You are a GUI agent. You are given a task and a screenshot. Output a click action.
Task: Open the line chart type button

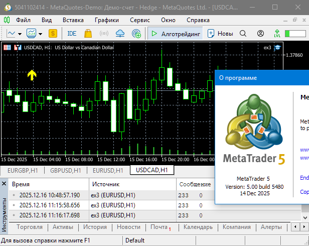click(11, 34)
